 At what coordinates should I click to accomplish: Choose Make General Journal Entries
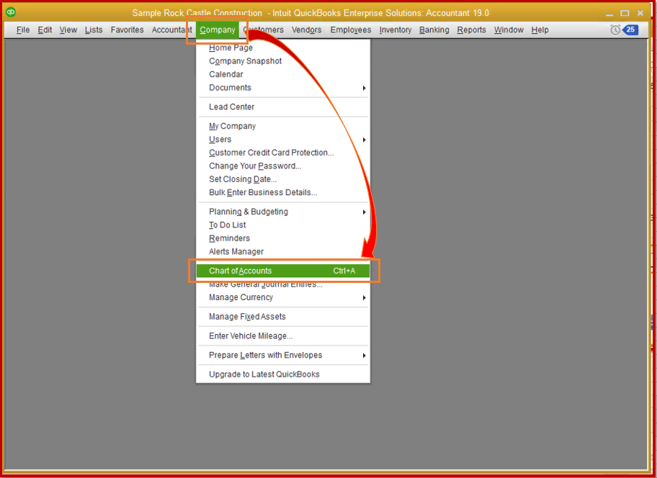tap(283, 284)
